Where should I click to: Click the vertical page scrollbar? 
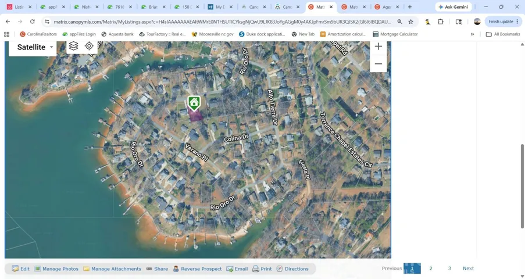(x=522, y=186)
